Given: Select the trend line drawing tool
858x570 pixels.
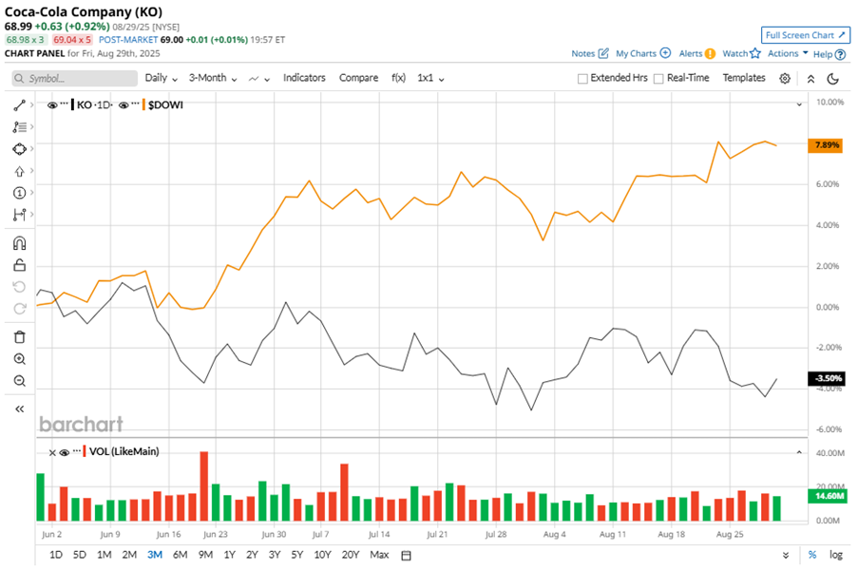Looking at the screenshot, I should point(20,105).
